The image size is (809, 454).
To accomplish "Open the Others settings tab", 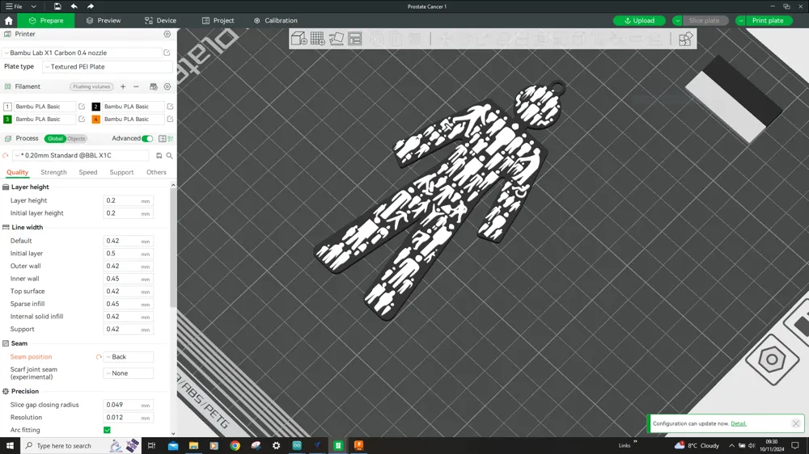I will click(x=156, y=172).
